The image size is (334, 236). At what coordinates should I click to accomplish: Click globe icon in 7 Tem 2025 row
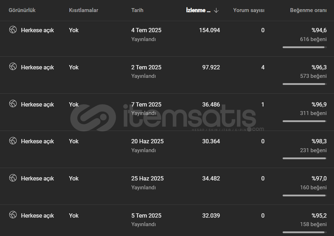pos(13,104)
